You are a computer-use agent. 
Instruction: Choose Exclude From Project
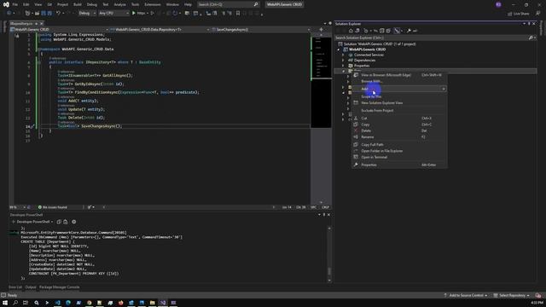[398, 110]
